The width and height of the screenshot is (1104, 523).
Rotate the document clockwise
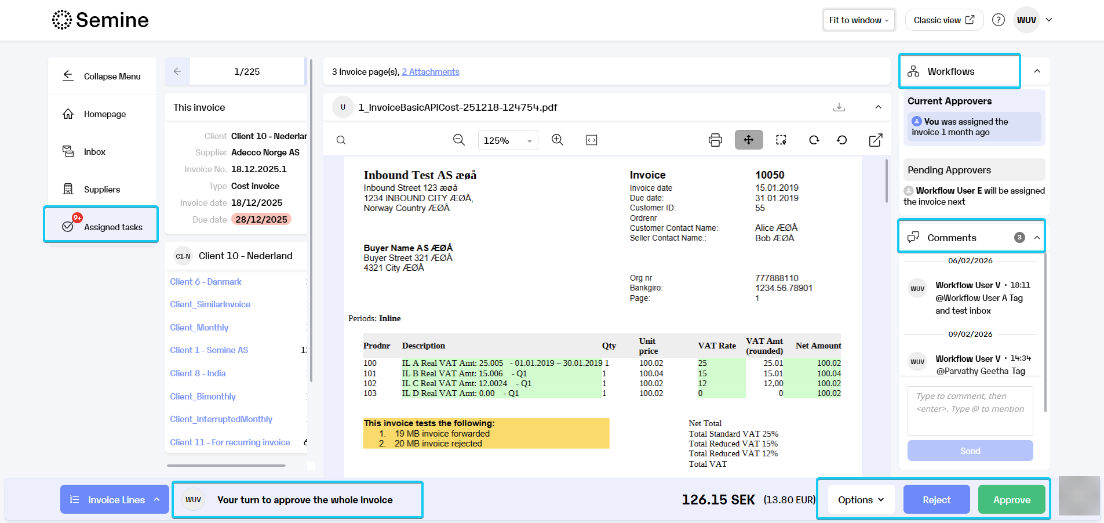coord(814,140)
